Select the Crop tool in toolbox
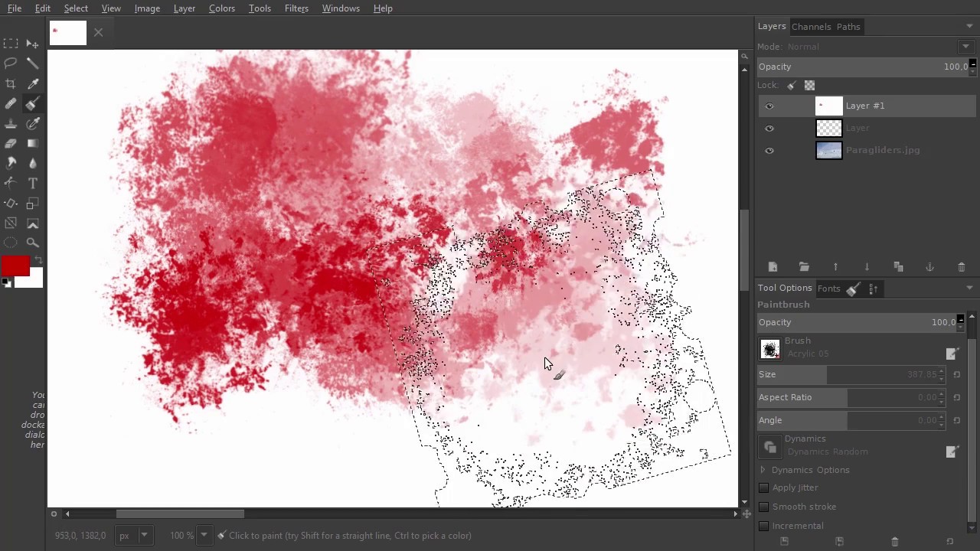 [x=11, y=83]
